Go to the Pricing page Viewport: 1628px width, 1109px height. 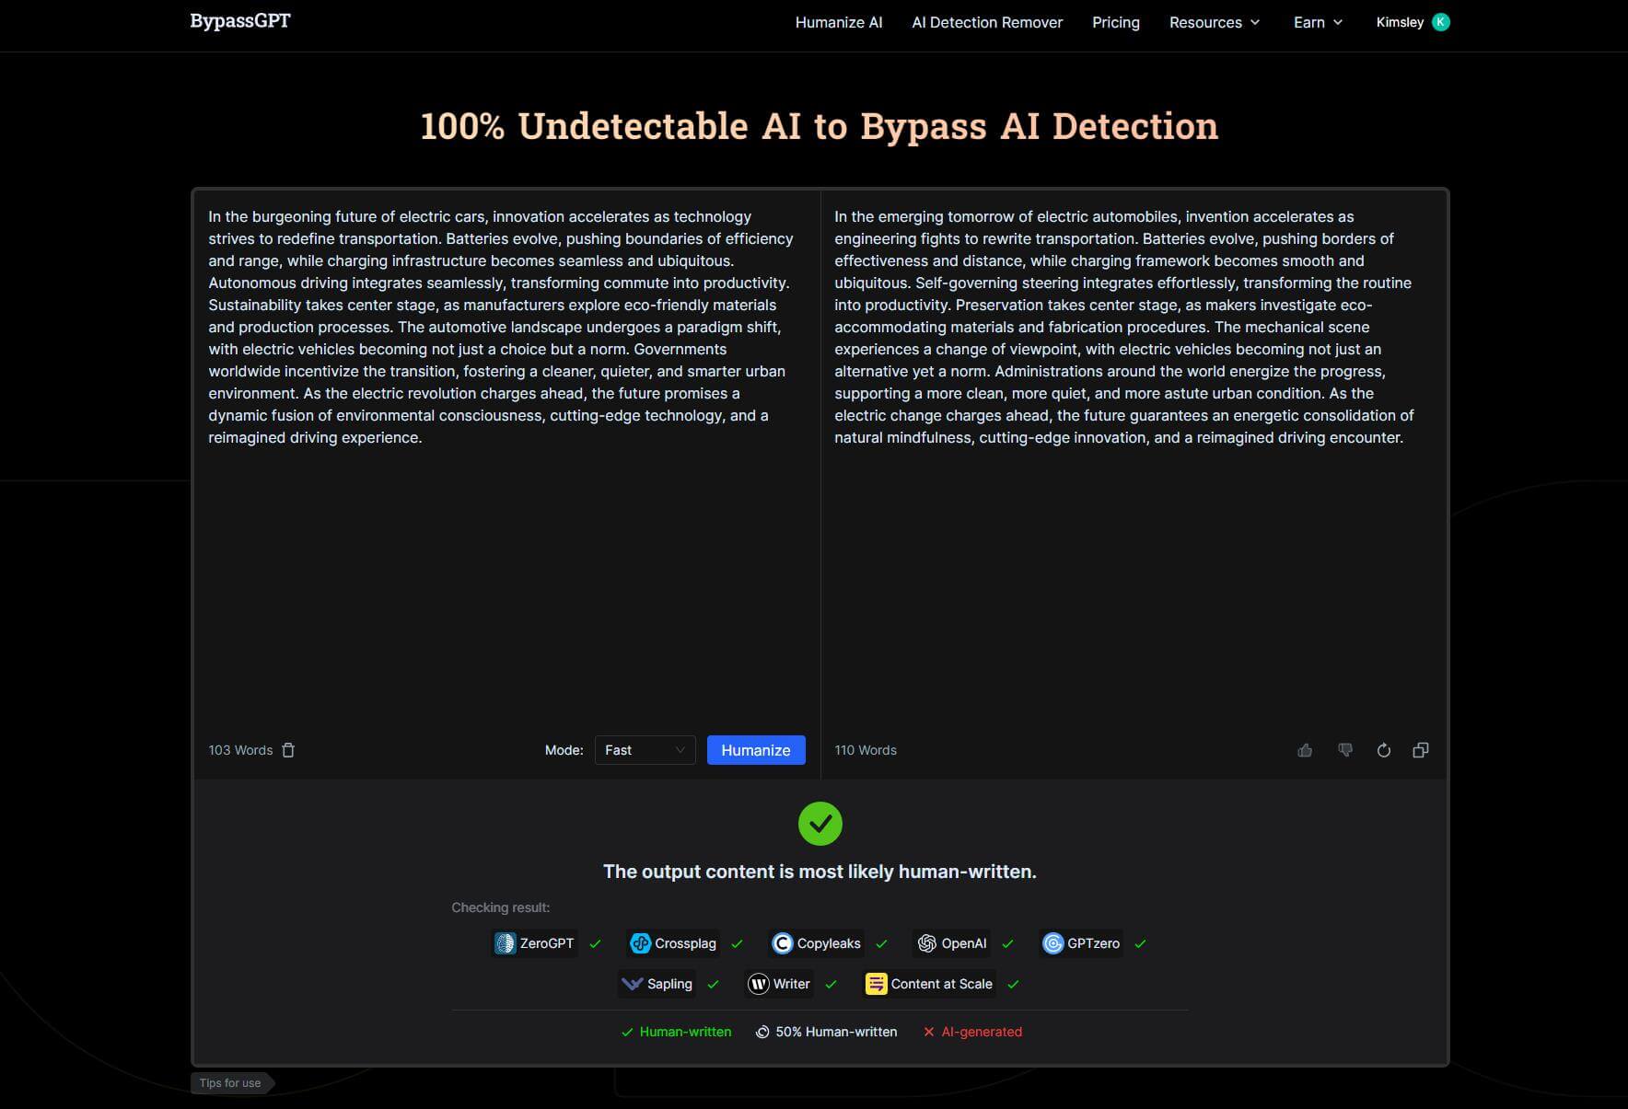[1116, 22]
